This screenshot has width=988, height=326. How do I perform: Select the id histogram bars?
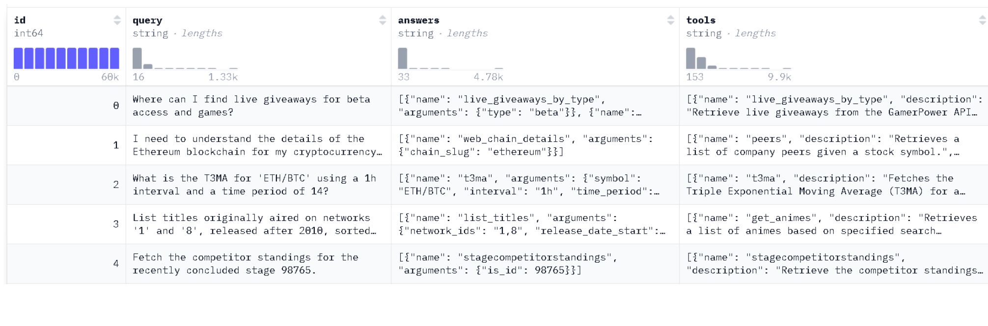(x=66, y=58)
